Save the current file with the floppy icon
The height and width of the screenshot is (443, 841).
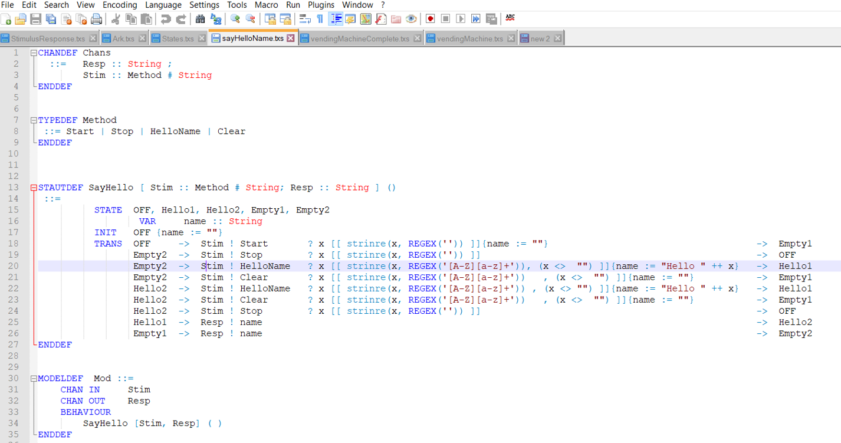35,19
